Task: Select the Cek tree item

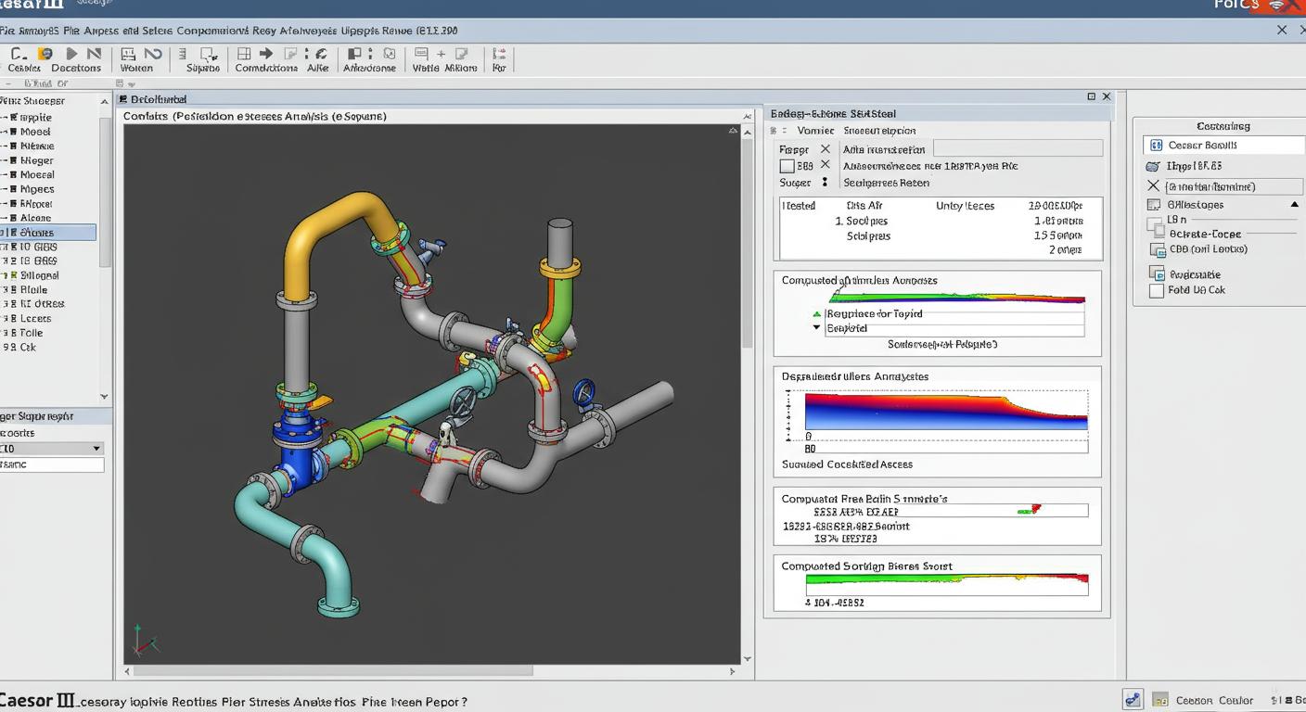Action: point(28,347)
